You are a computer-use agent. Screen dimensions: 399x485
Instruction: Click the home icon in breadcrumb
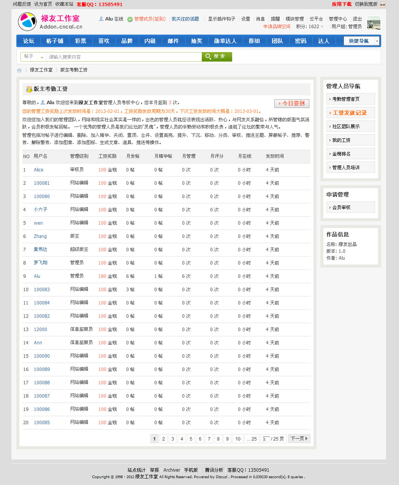pos(19,70)
